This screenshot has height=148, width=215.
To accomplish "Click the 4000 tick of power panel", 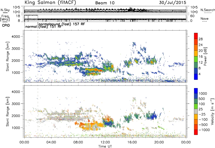I will [x=16, y=37].
